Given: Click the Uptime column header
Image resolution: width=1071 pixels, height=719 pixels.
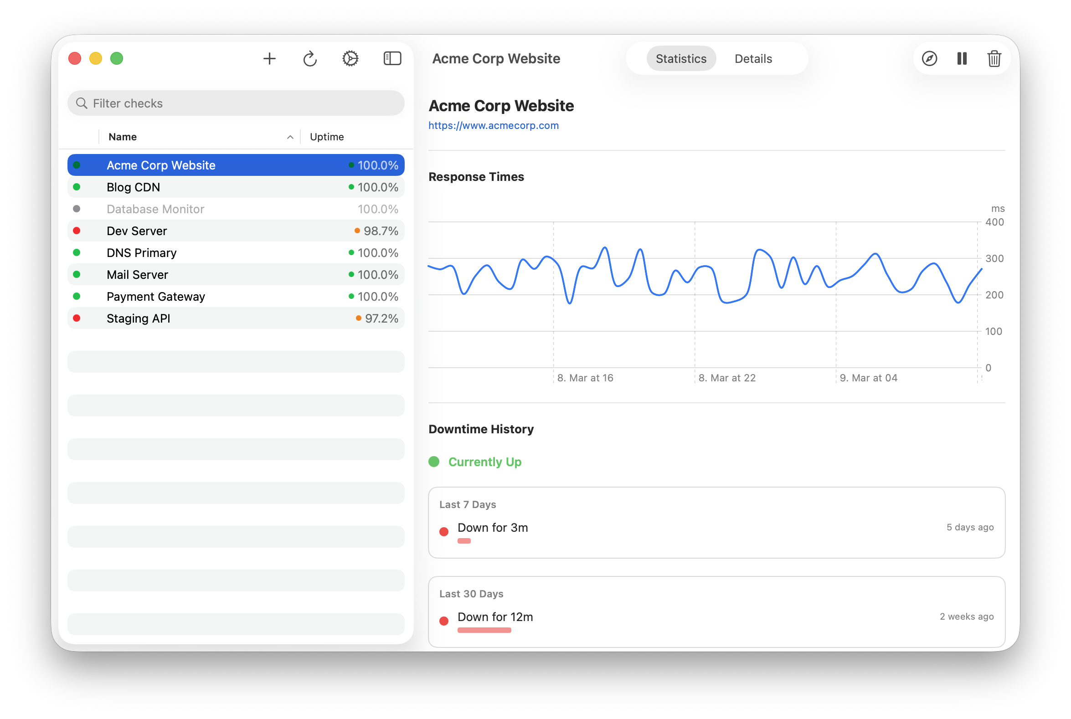Looking at the screenshot, I should (x=327, y=137).
